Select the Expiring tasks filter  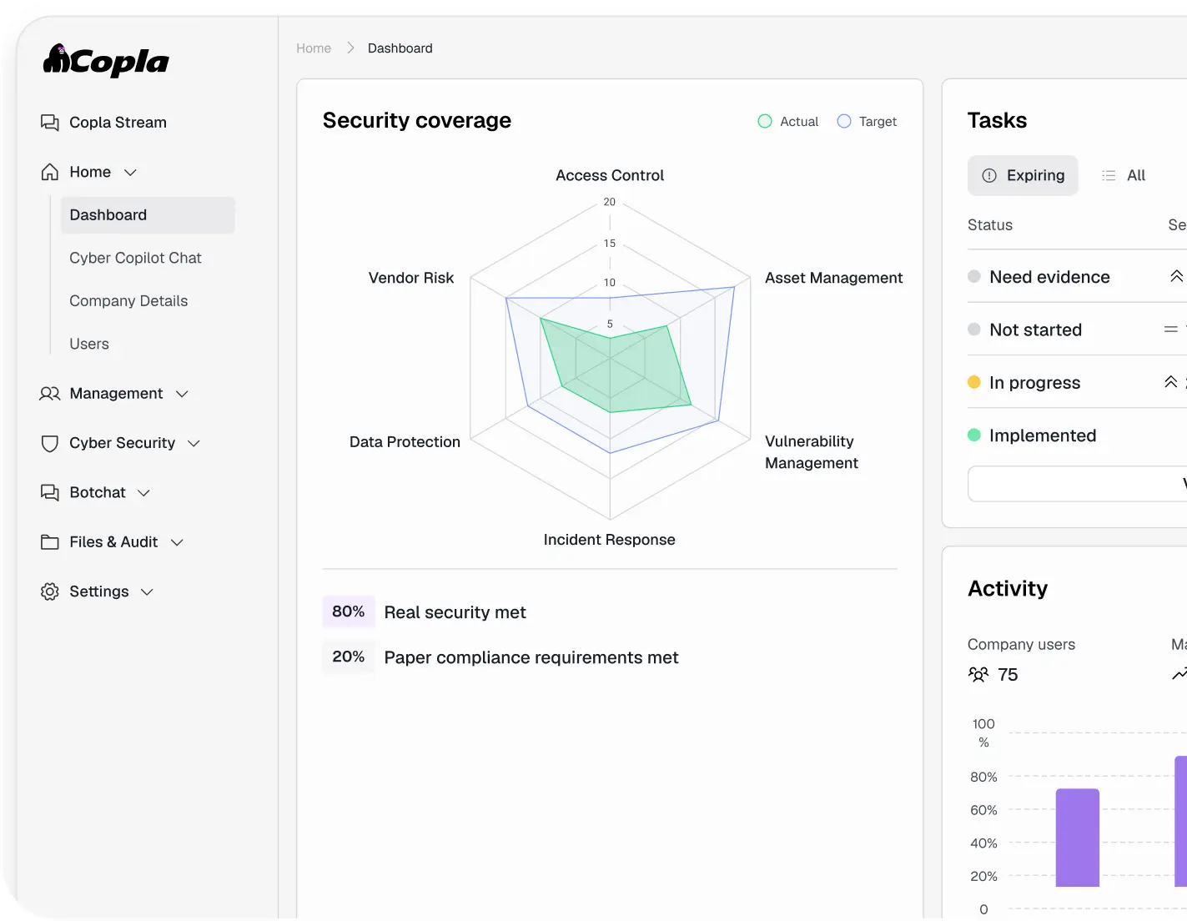point(1023,175)
